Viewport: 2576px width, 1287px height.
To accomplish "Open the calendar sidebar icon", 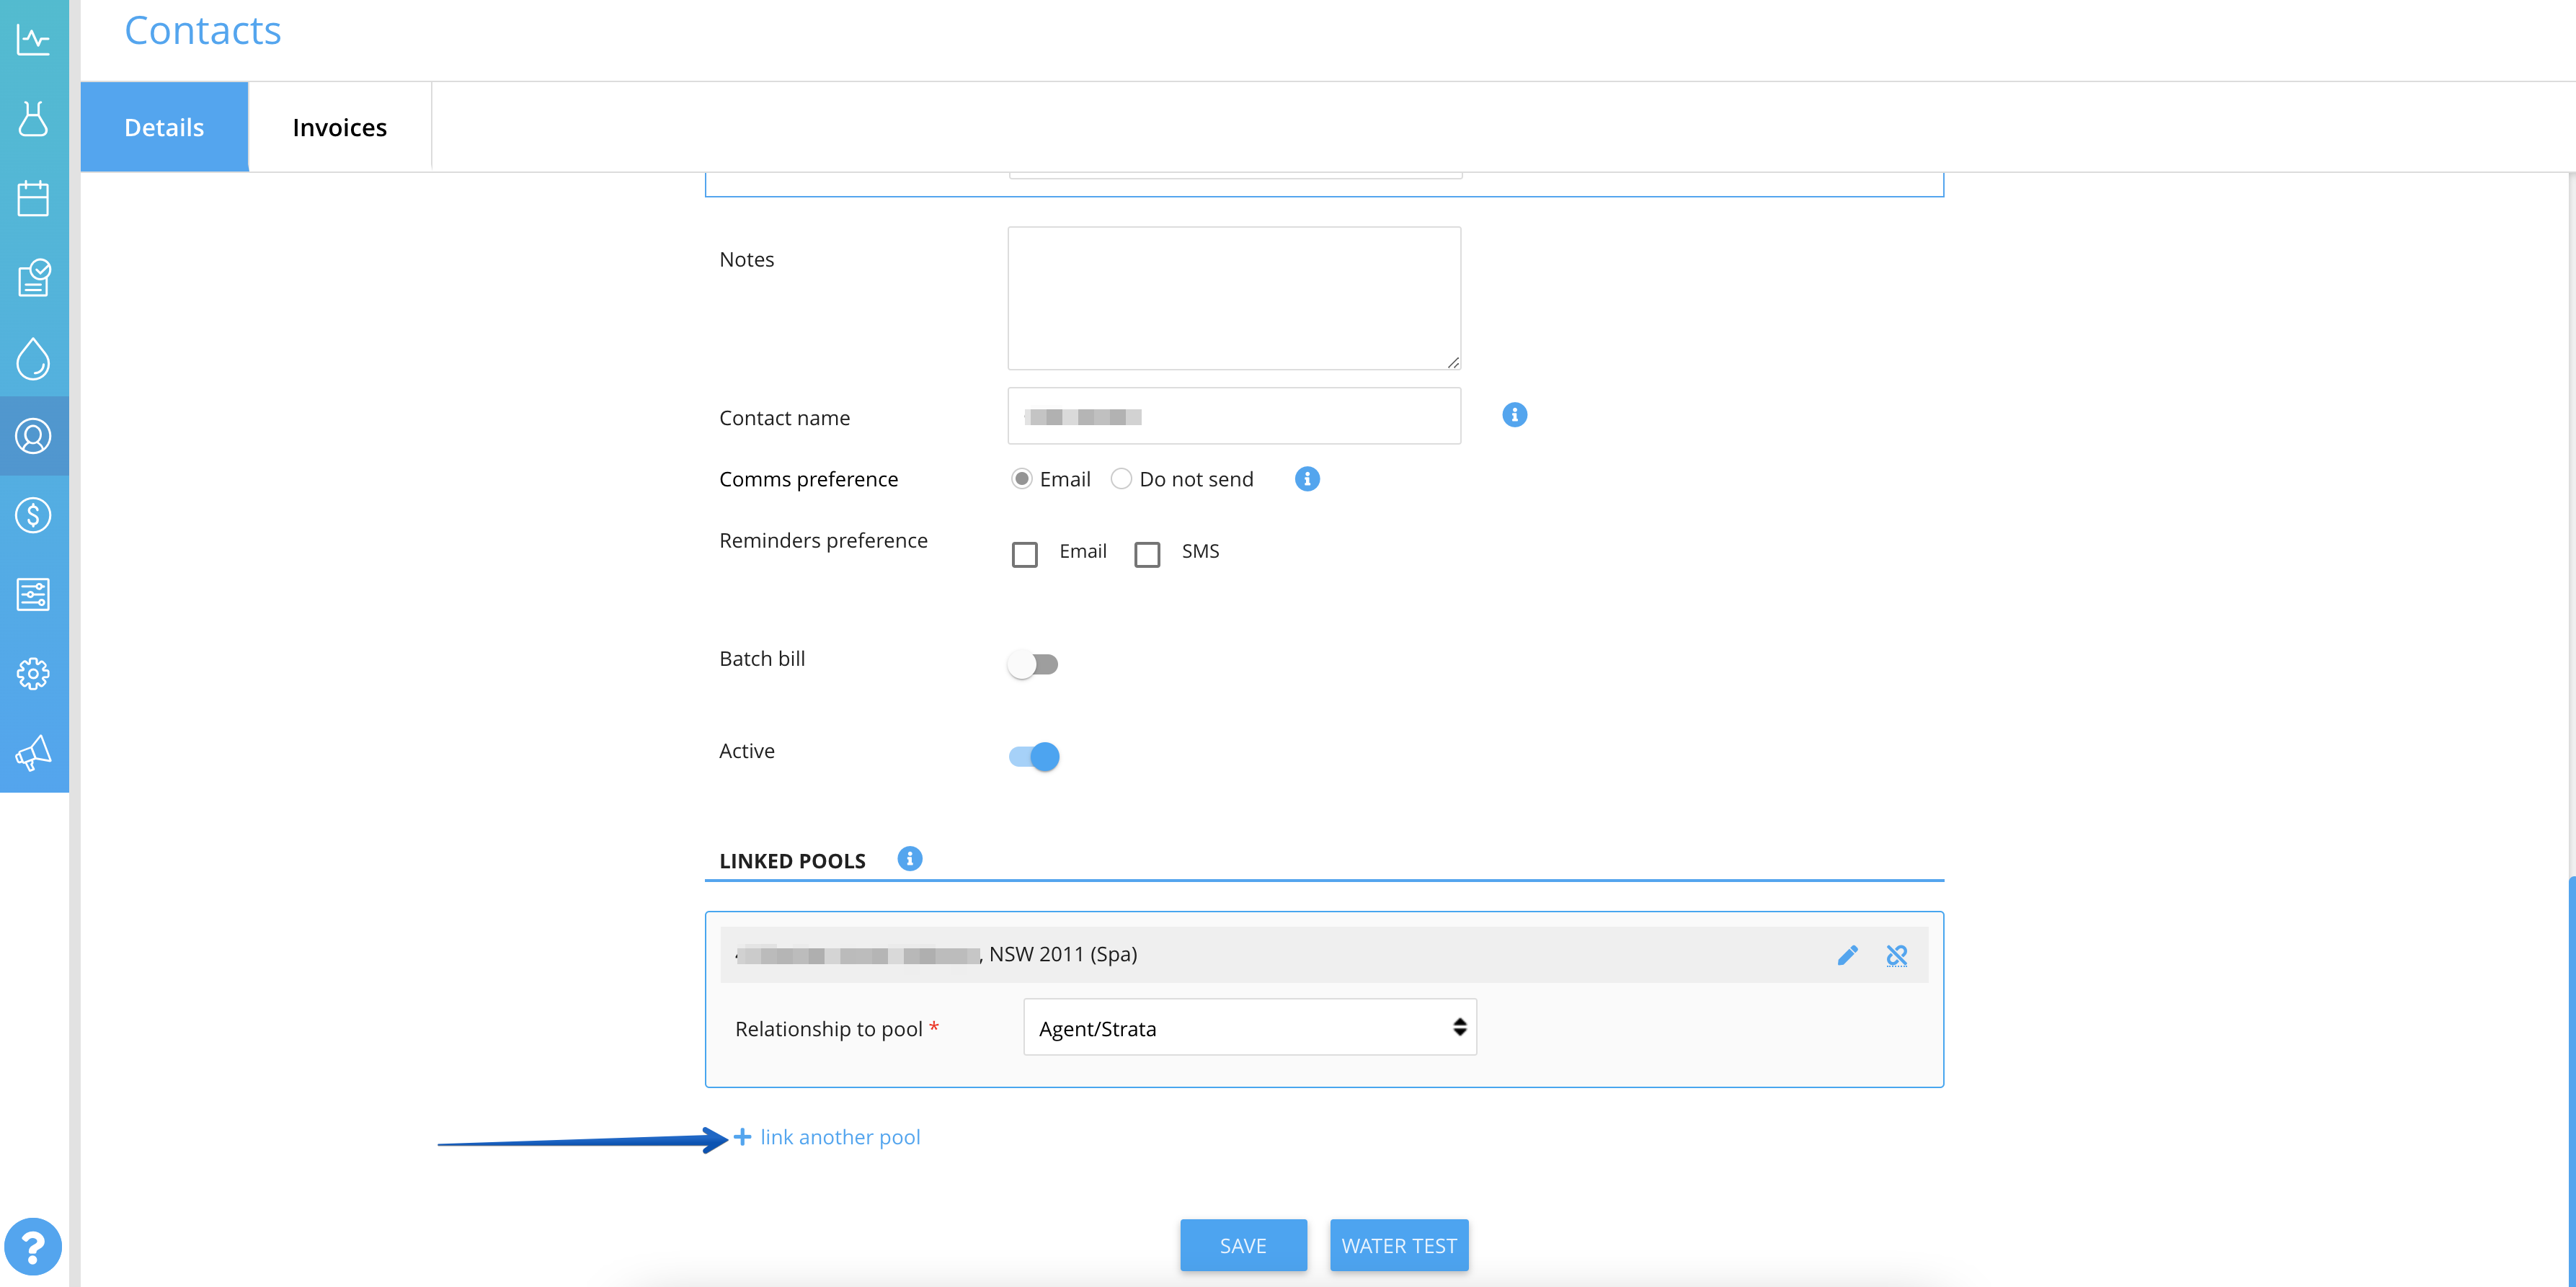I will [x=33, y=198].
